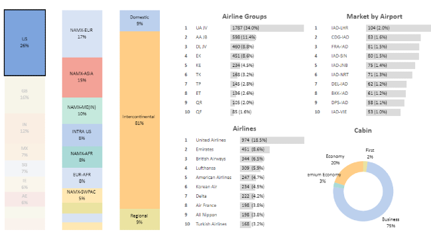Click the Intercontinental 81% orange segment

pos(140,120)
